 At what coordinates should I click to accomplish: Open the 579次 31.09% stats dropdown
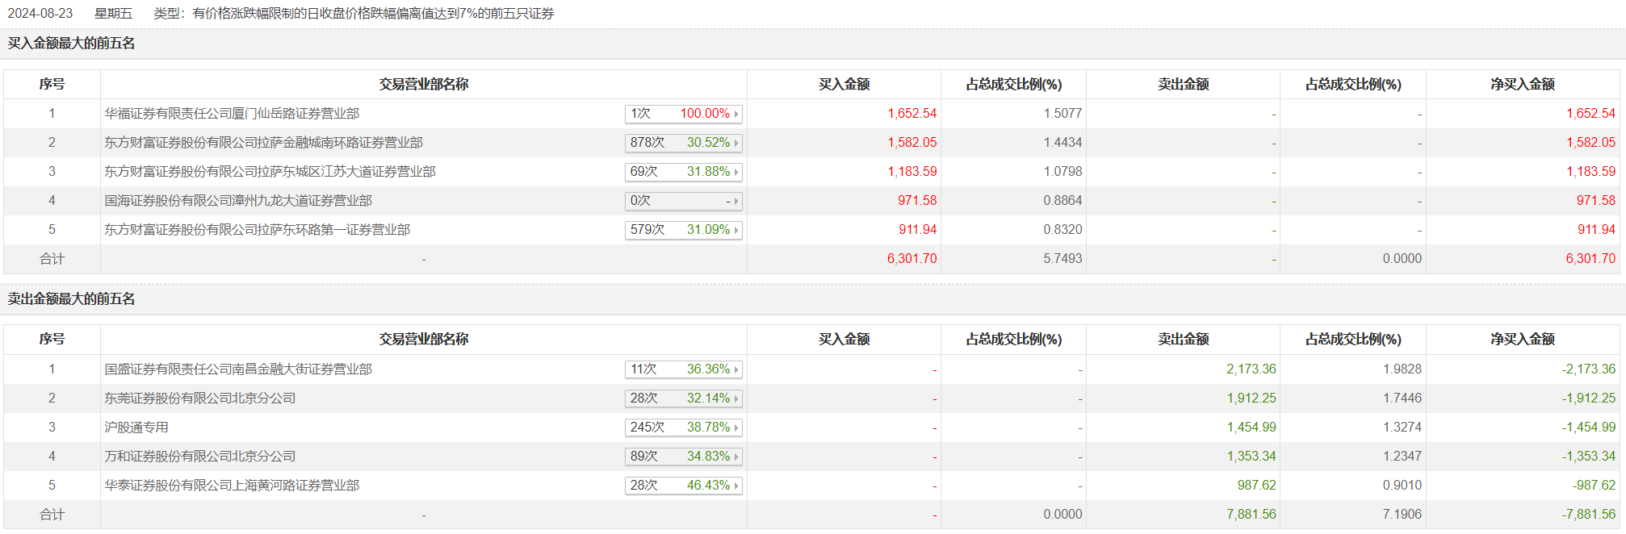(x=683, y=230)
